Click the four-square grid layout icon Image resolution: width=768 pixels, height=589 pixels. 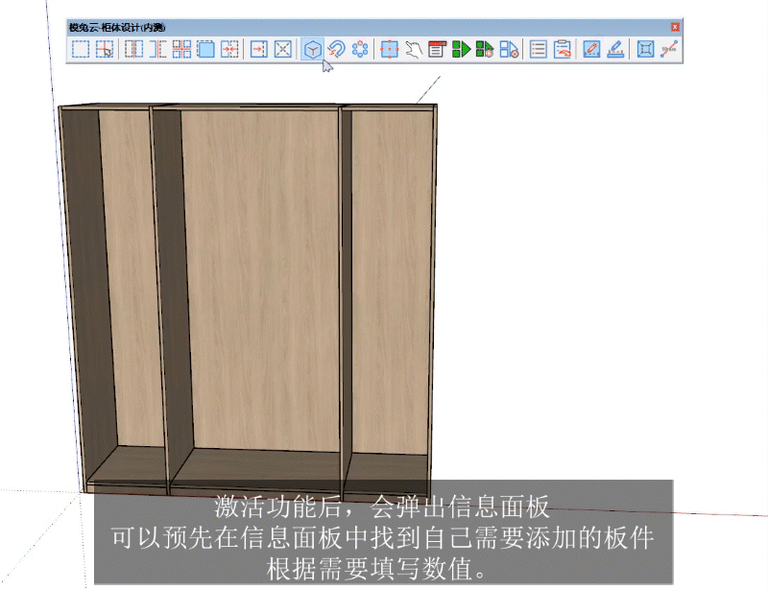tap(181, 49)
